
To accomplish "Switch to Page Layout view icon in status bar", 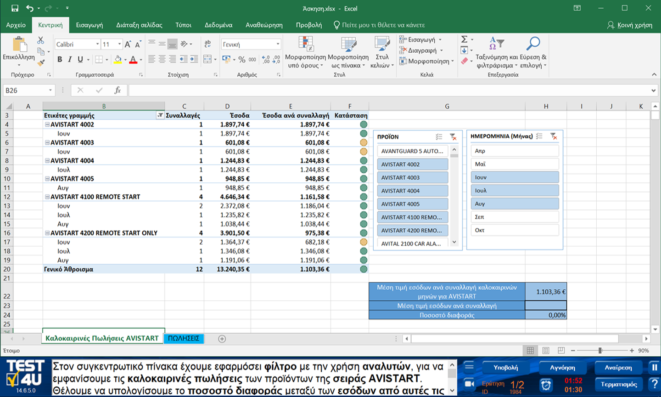I will (x=546, y=351).
